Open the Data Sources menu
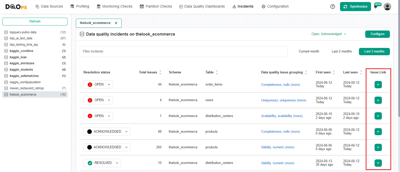400x172 pixels. (49, 7)
